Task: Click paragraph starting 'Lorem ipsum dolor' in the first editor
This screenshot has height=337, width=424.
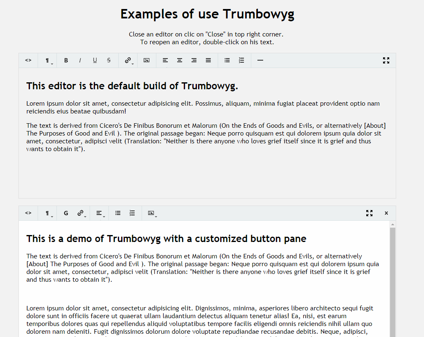Action: coord(203,107)
